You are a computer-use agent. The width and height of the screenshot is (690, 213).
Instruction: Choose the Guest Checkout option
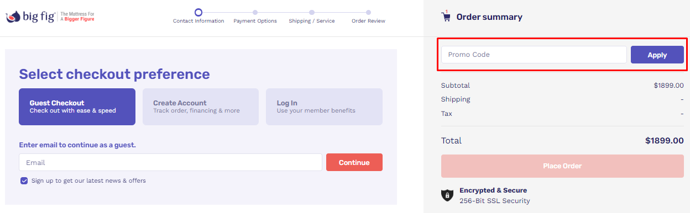(x=77, y=107)
